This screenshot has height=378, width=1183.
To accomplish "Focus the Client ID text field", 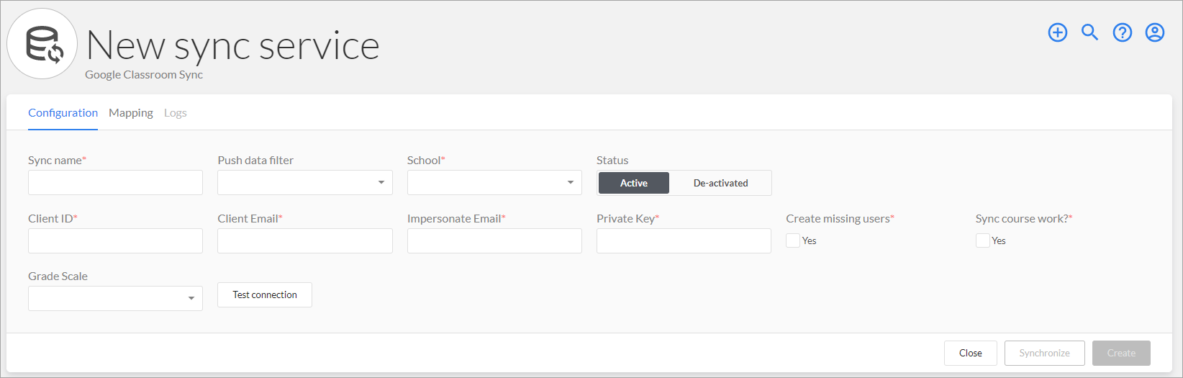I will (115, 240).
